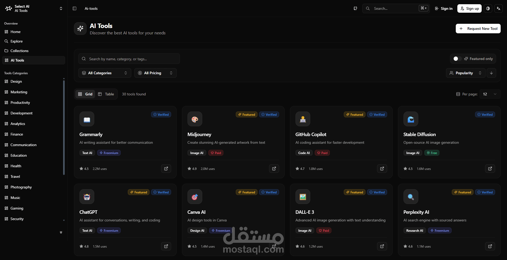Open GitHub Copilot external link icon

tap(382, 169)
